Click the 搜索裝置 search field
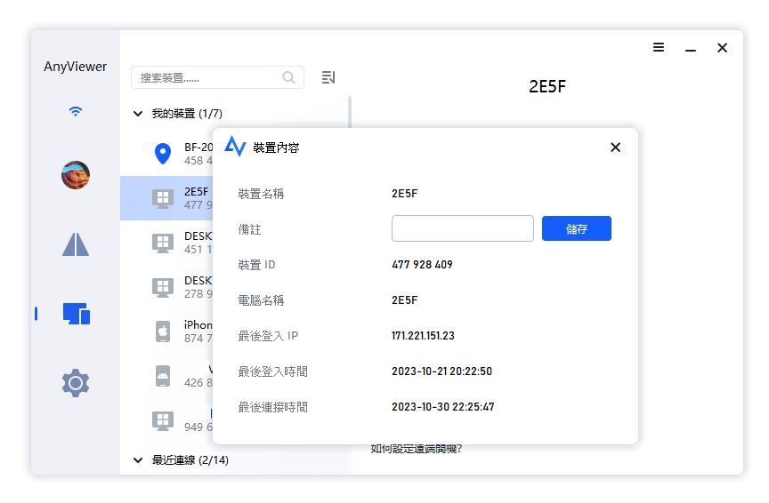769x503 pixels. click(x=209, y=78)
